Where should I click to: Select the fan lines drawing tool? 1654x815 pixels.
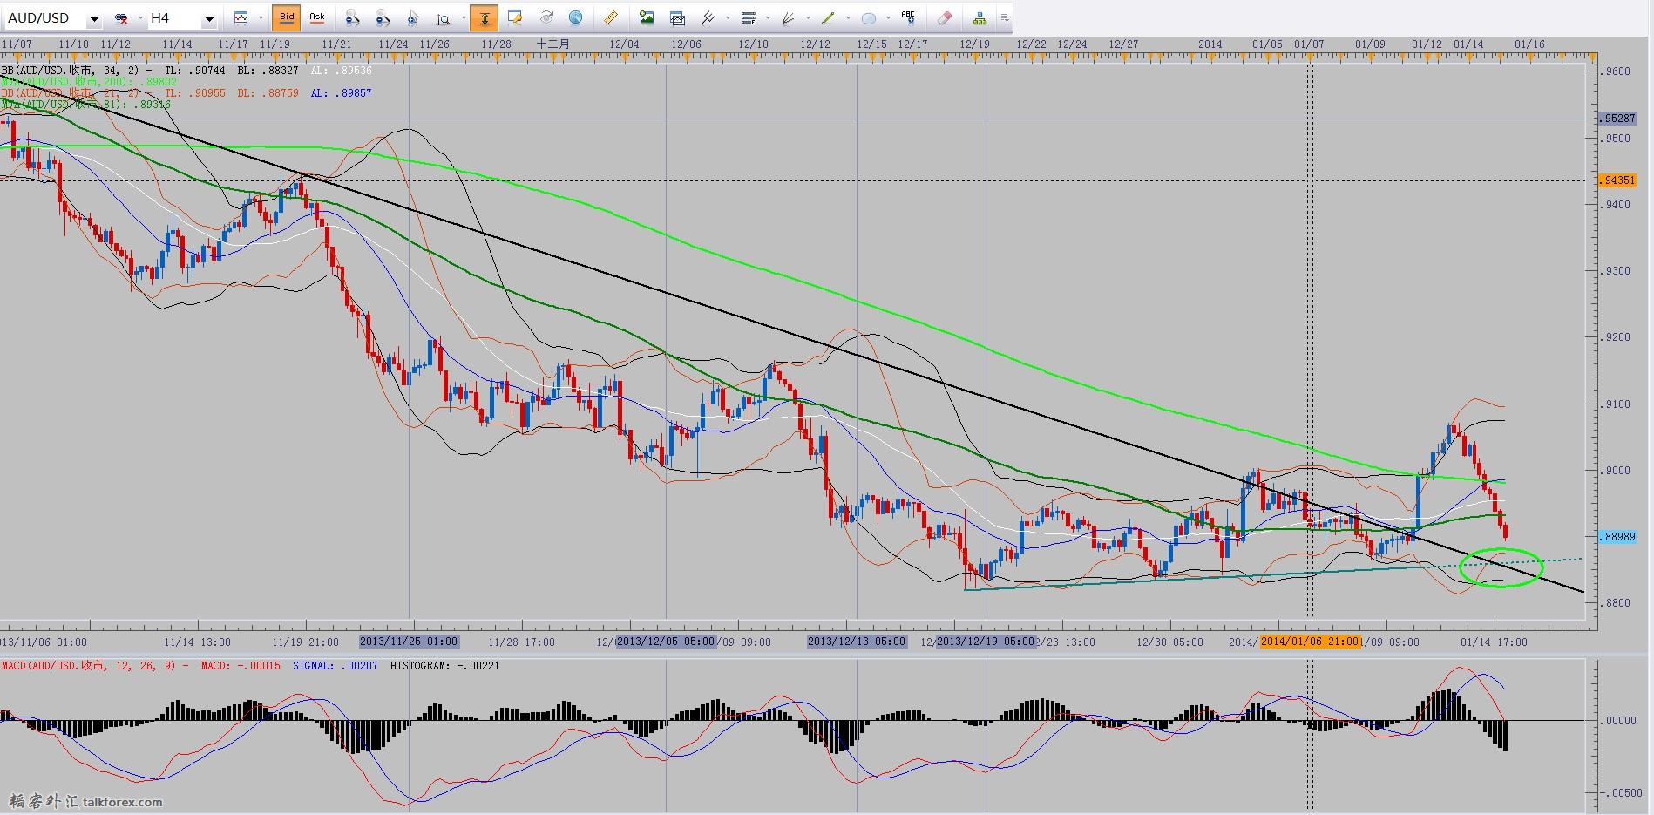[788, 18]
